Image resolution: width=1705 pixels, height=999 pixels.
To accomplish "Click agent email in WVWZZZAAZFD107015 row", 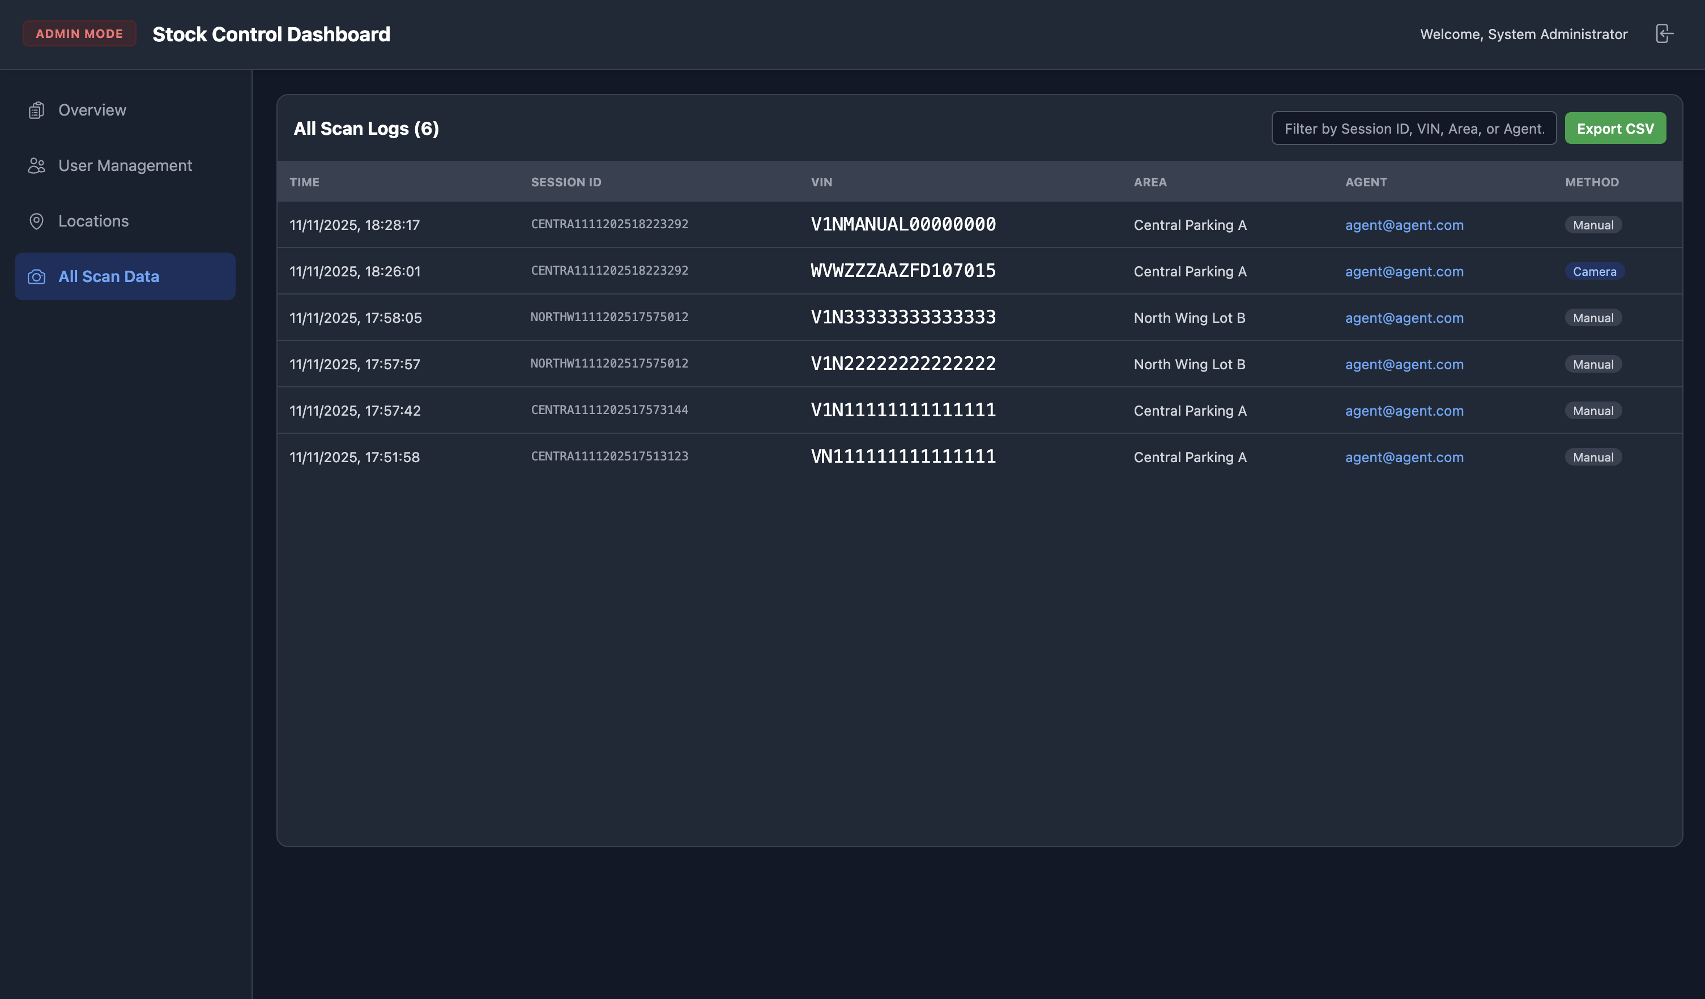I will pos(1404,271).
